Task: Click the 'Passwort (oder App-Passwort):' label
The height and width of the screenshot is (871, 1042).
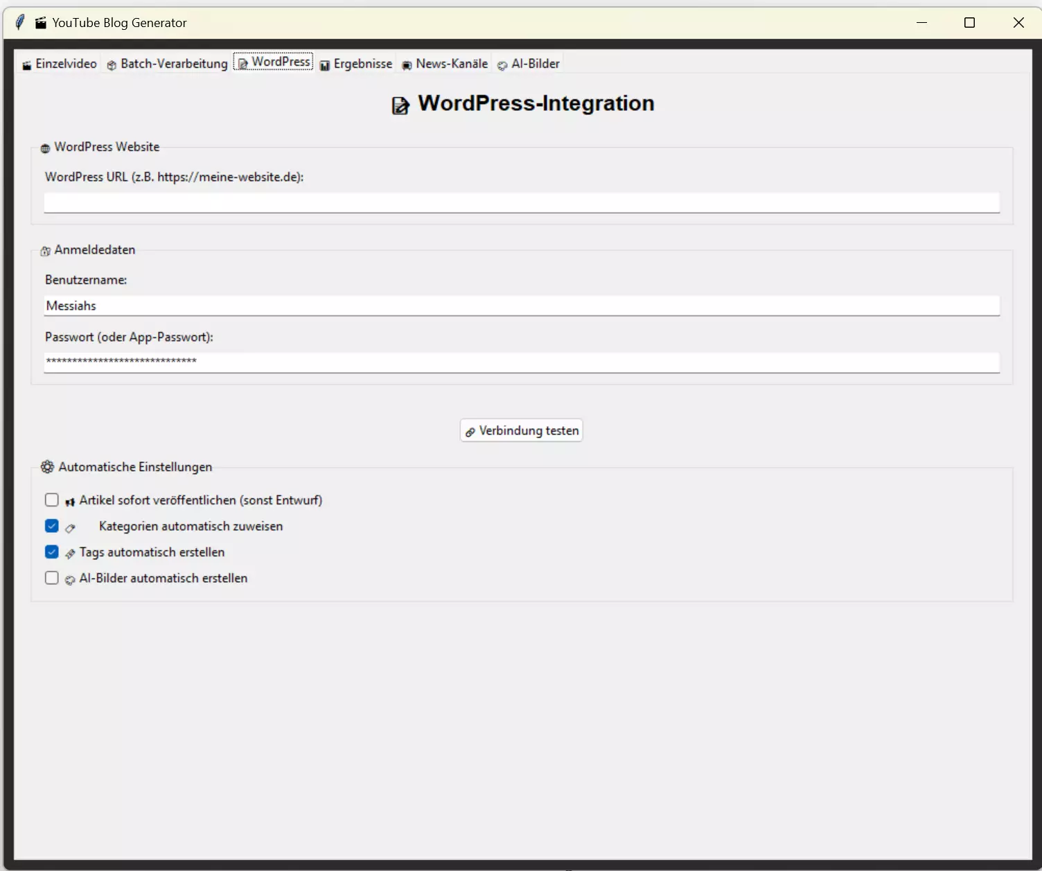Action: coord(129,337)
